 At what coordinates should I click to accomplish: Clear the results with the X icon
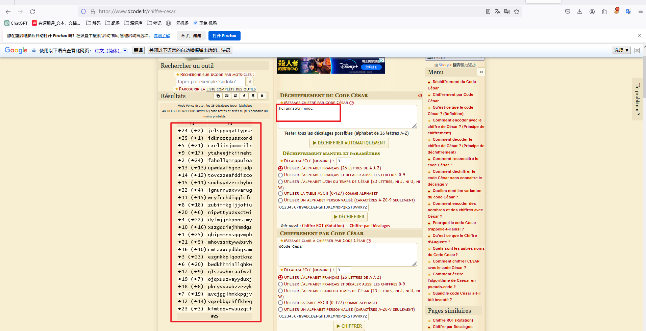(x=262, y=96)
